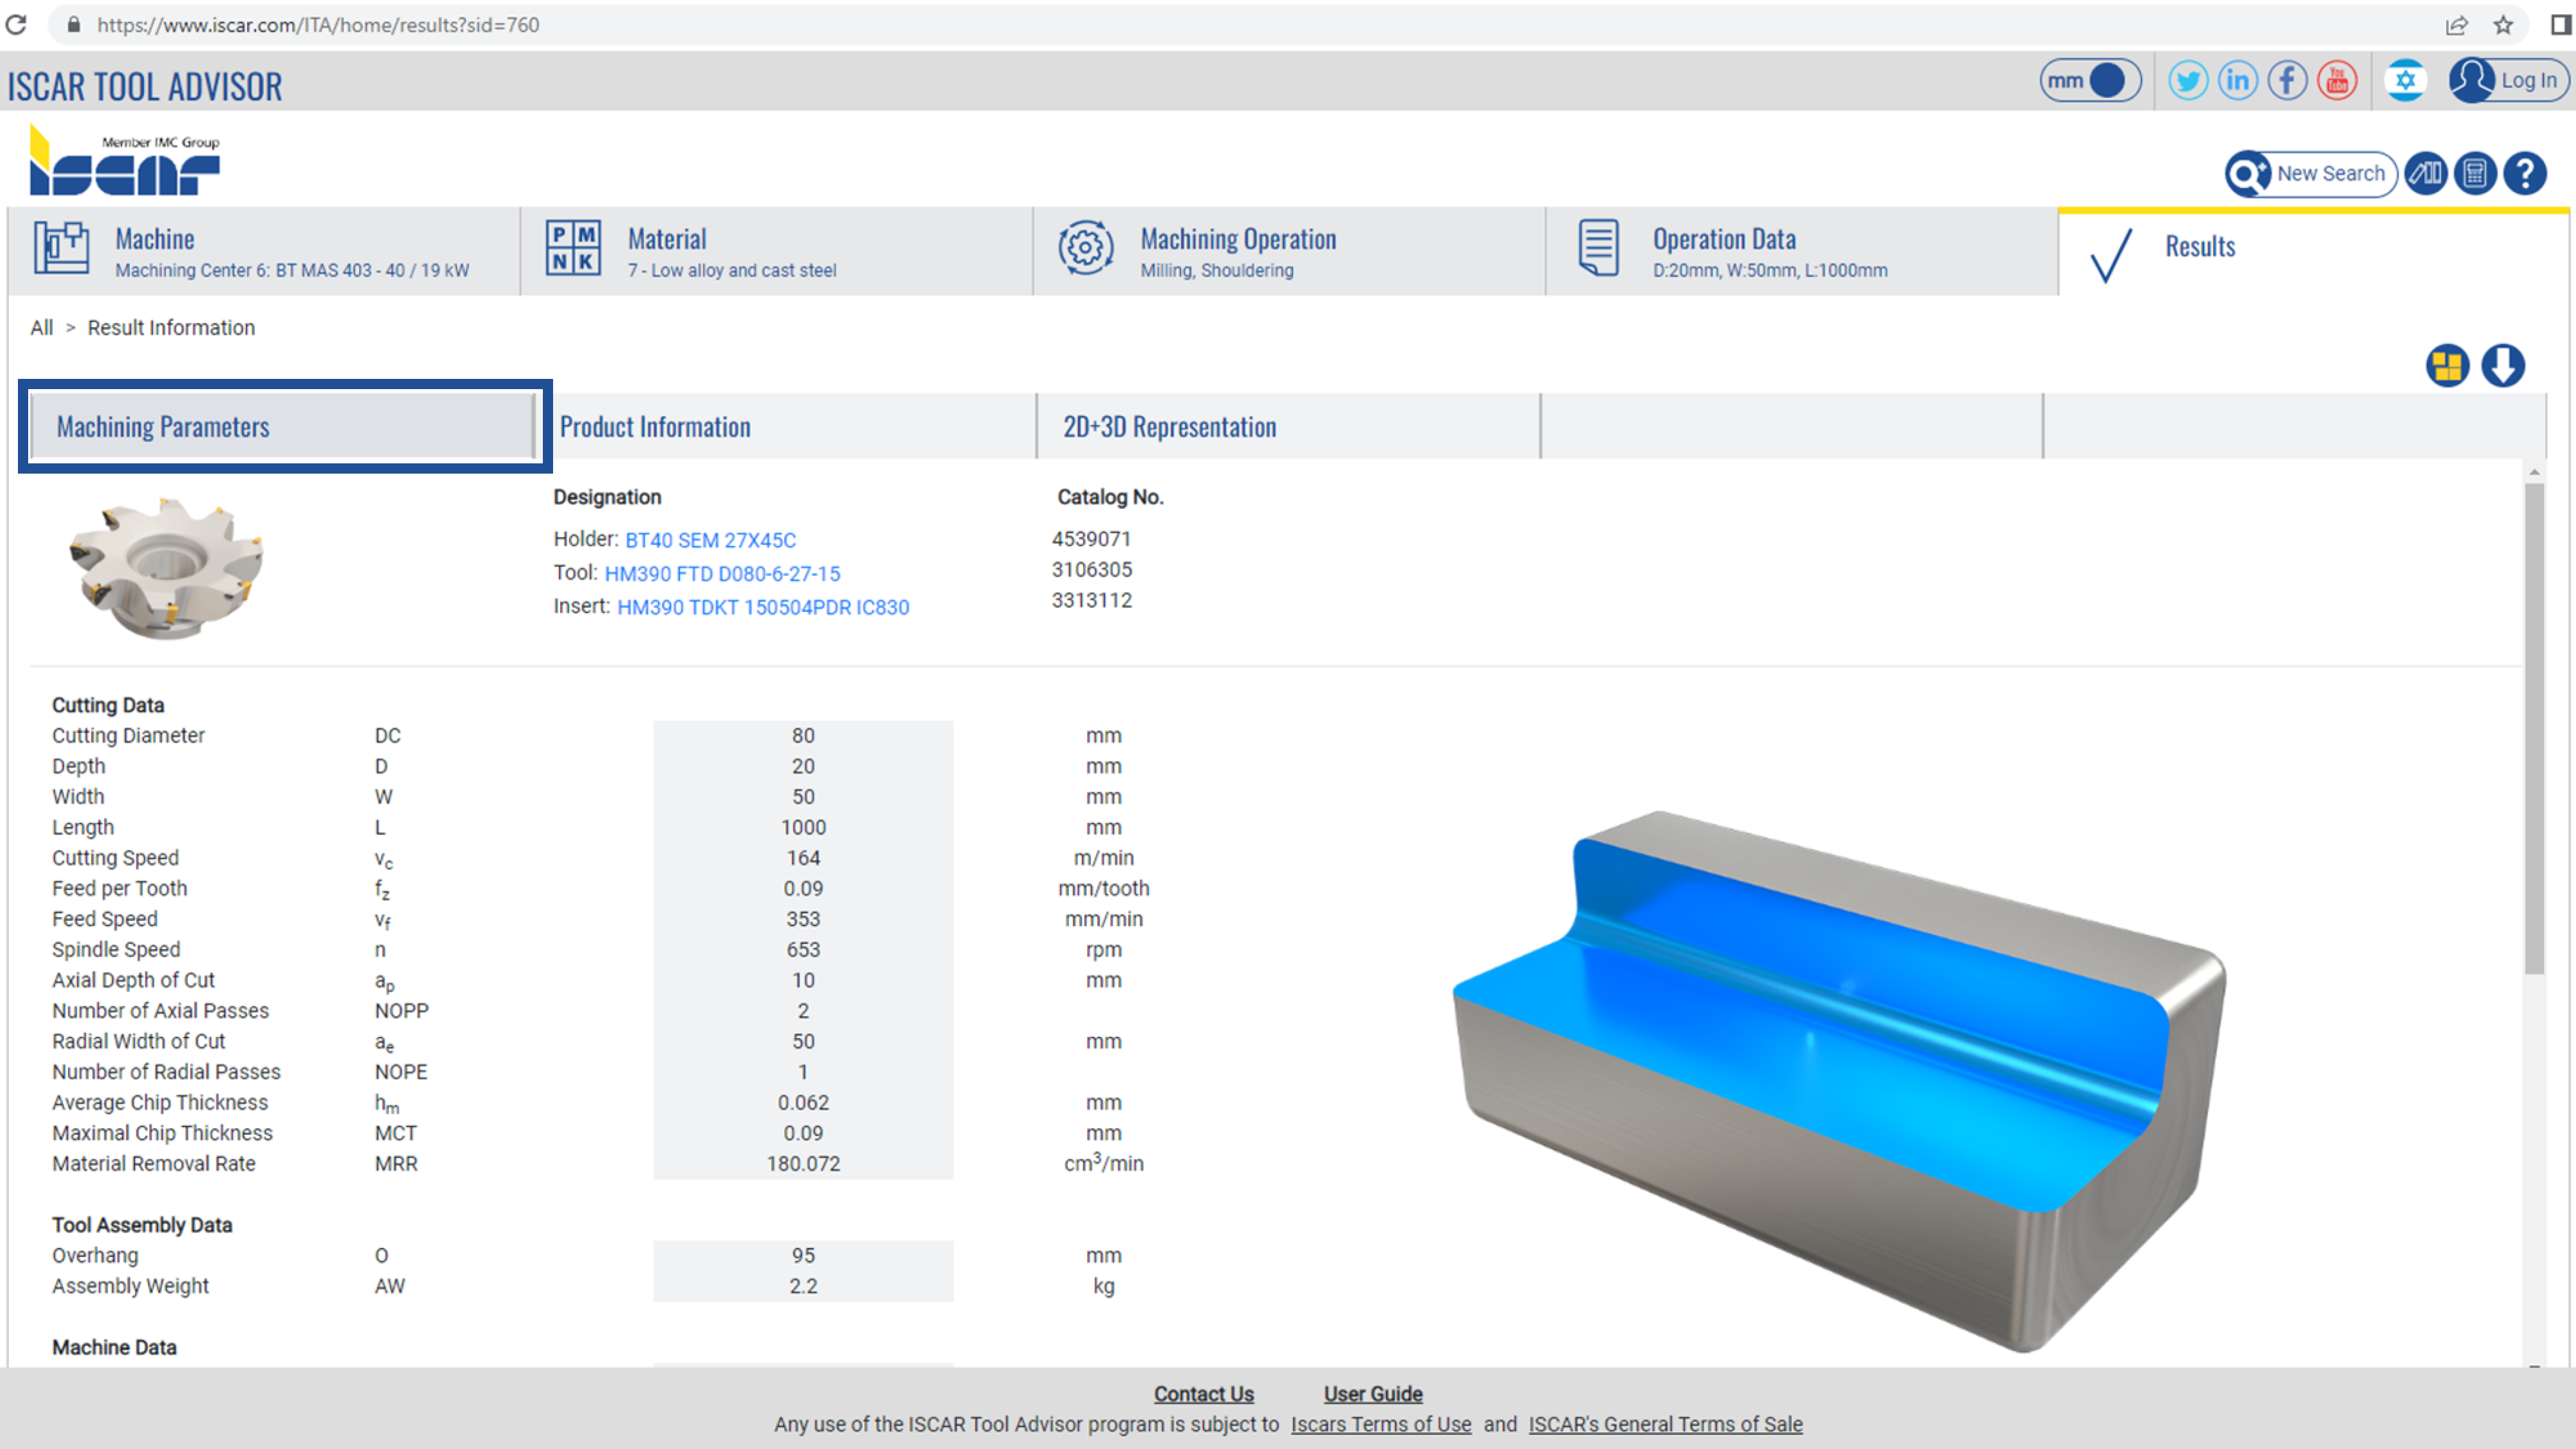The width and height of the screenshot is (2576, 1449).
Task: Click the download arrow icon
Action: tap(2503, 365)
